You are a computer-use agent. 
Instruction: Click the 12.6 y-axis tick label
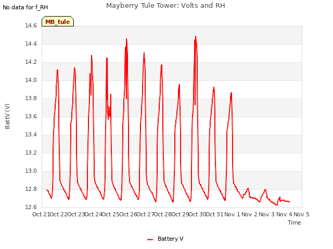point(31,207)
